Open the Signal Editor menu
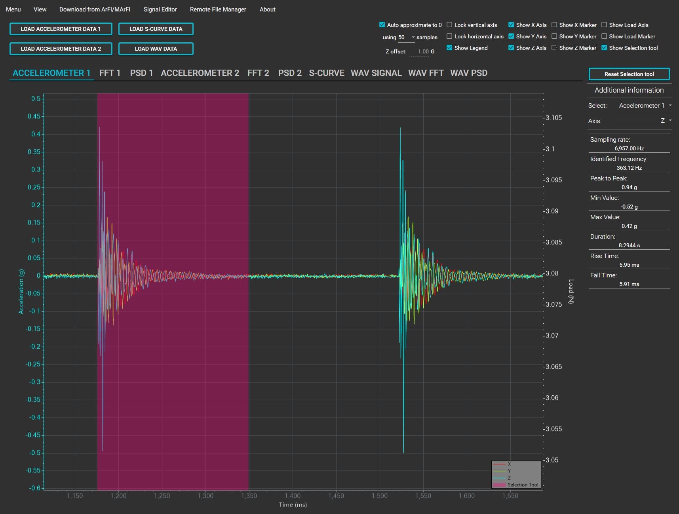This screenshot has width=679, height=514. pyautogui.click(x=160, y=9)
